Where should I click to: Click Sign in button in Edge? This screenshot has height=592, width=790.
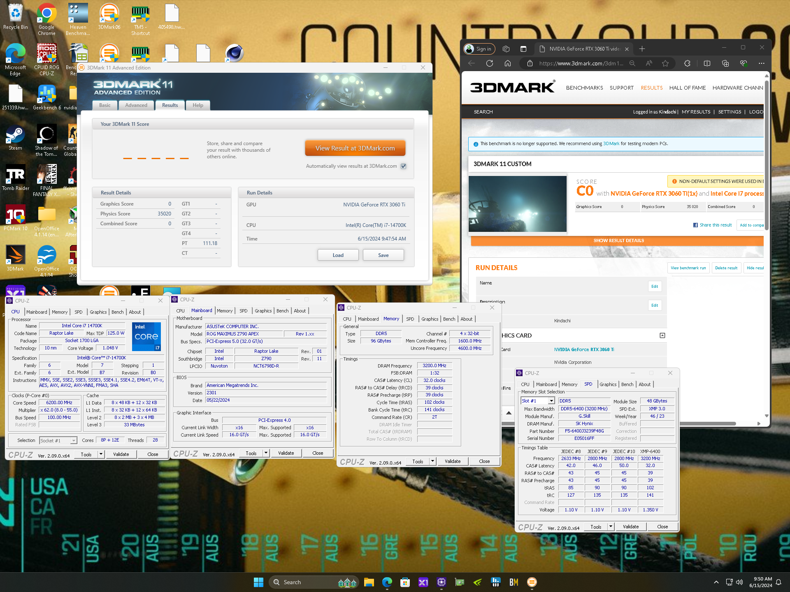479,49
